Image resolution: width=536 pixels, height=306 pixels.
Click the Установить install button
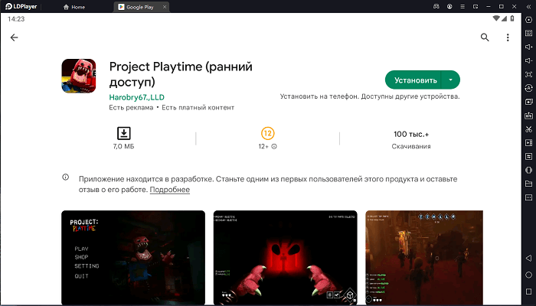(x=413, y=80)
